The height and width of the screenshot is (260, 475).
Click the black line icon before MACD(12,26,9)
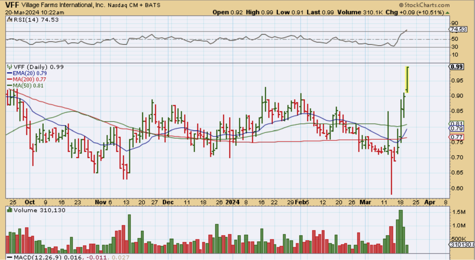[9, 257]
